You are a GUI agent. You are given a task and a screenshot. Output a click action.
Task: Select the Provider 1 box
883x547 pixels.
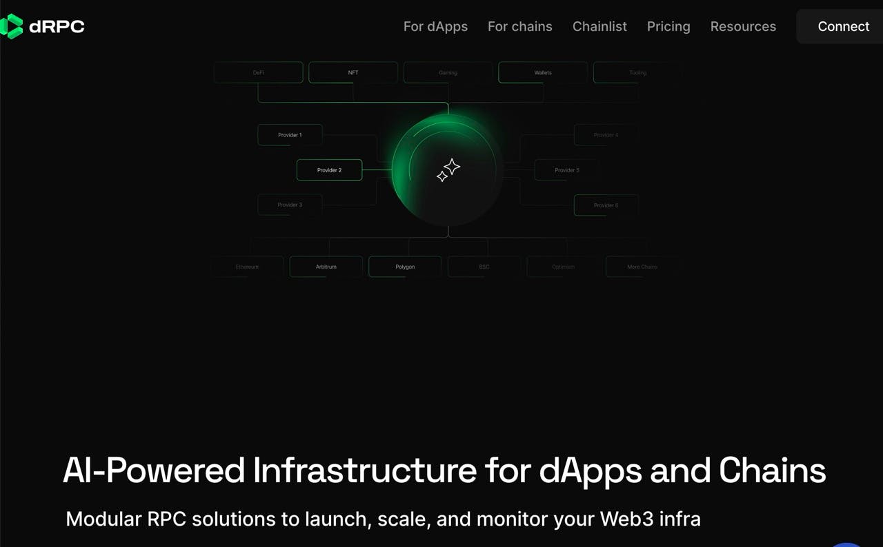click(290, 135)
